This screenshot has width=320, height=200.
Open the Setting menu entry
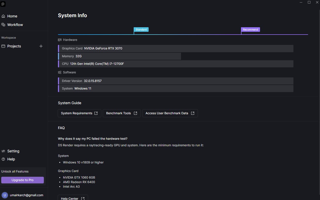(x=13, y=151)
